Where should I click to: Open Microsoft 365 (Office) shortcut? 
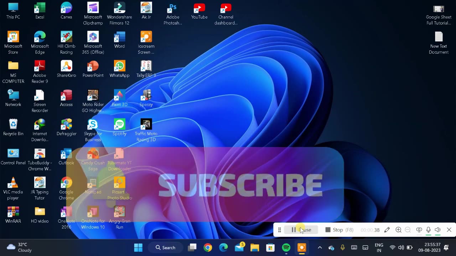[93, 43]
